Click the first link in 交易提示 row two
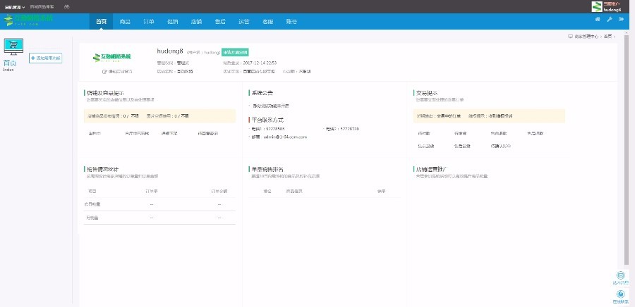Screen dimensions: 635x307 tap(425, 146)
